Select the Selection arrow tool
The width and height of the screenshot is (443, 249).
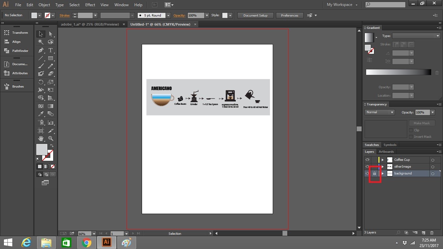click(x=41, y=34)
